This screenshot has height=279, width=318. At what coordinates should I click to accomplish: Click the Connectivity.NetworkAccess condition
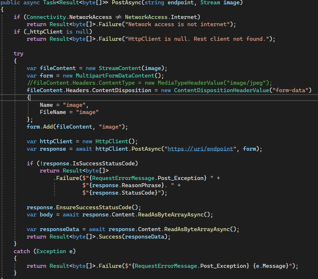point(69,17)
